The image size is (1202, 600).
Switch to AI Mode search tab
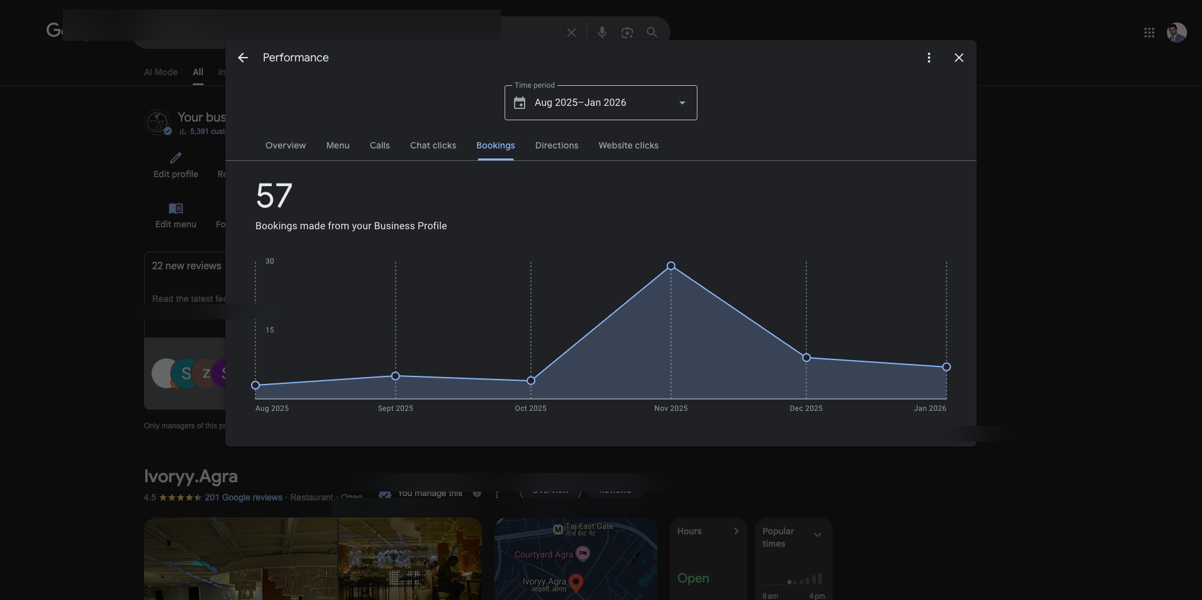pyautogui.click(x=161, y=72)
